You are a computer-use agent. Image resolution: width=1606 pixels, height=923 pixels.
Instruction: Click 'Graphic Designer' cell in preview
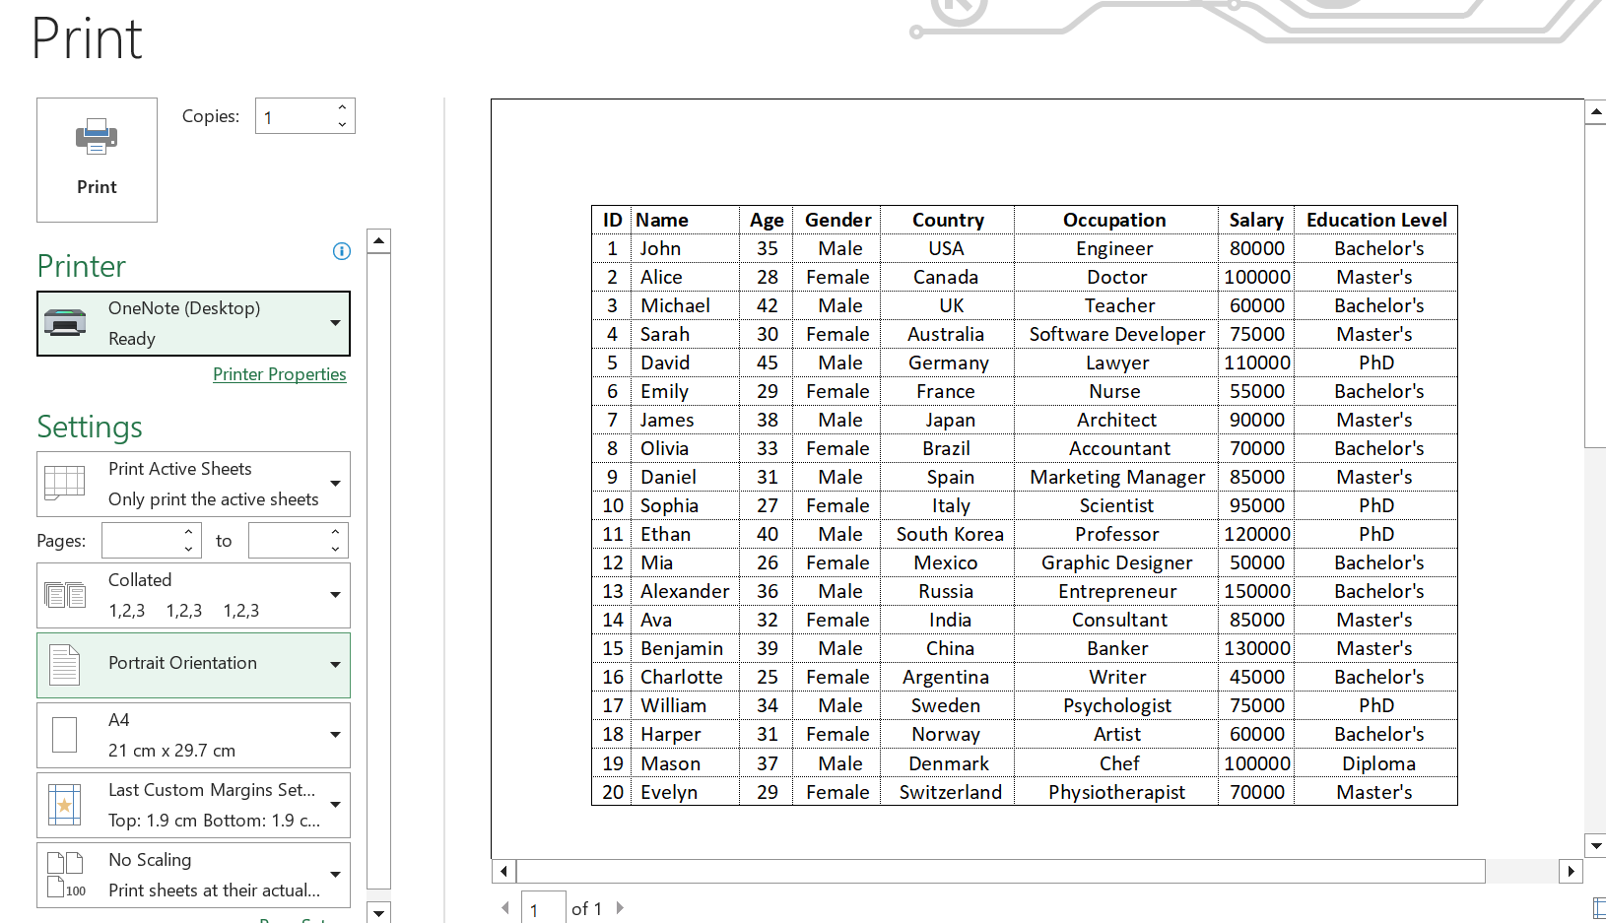(x=1116, y=562)
